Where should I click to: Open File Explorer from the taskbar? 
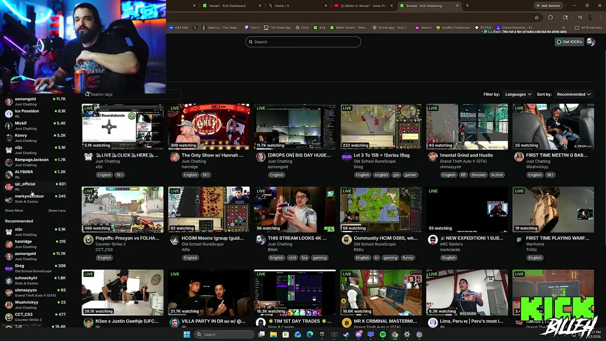(273, 334)
